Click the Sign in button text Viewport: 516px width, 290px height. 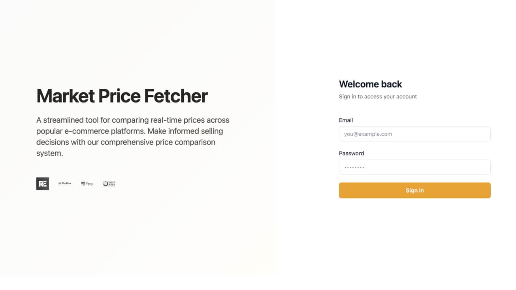coord(415,190)
